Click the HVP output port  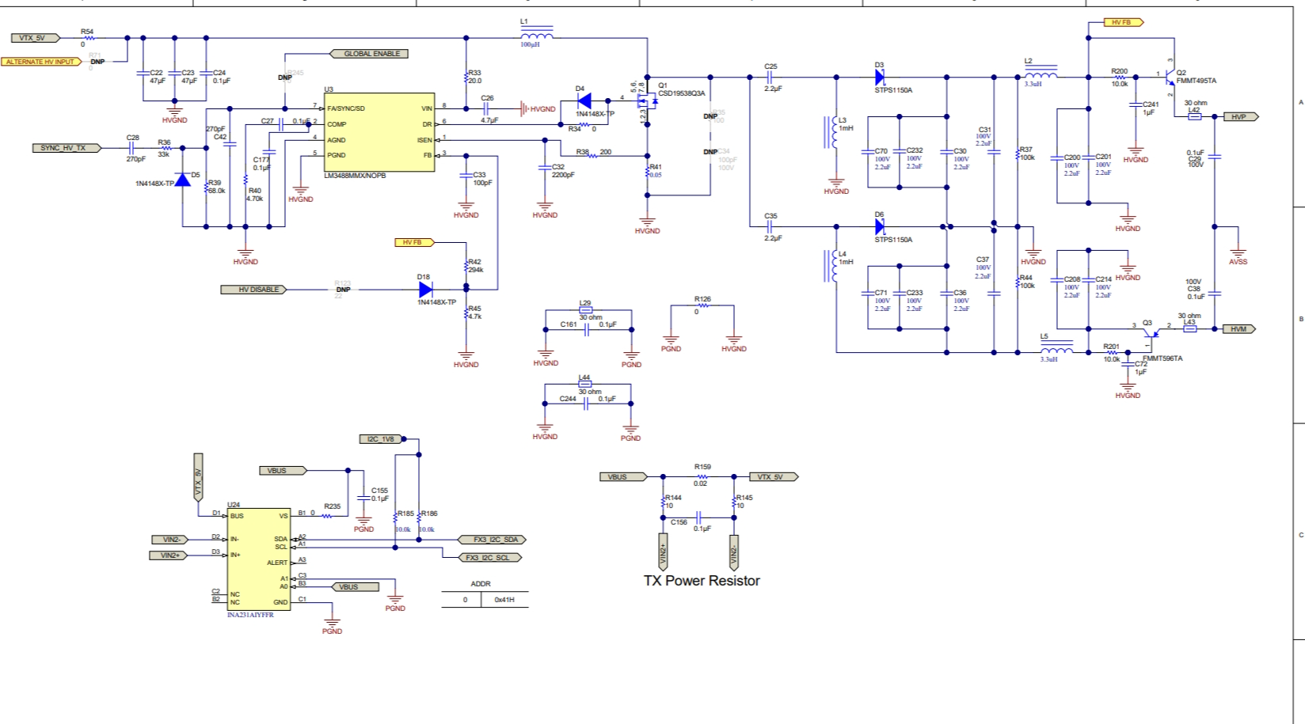(1241, 116)
